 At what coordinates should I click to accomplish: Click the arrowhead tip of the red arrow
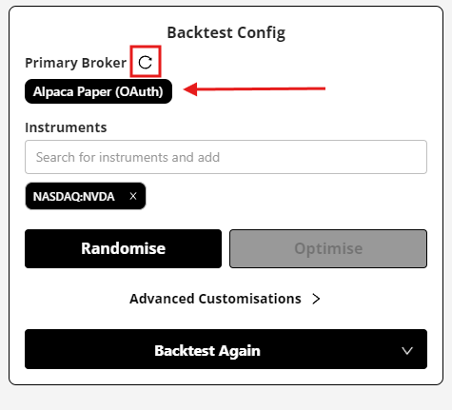click(x=187, y=89)
